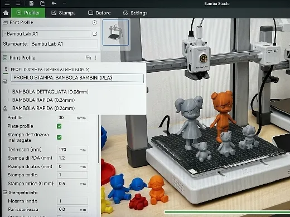Choose BAMBOLA DETTAGLIATA (0.08mm) from the list
The width and height of the screenshot is (290, 217).
point(50,92)
